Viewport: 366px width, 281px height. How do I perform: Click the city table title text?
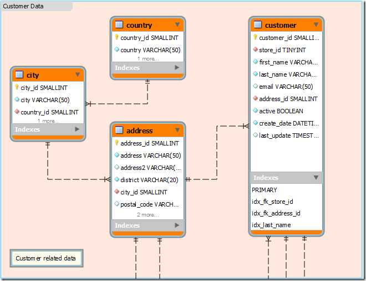tap(33, 75)
